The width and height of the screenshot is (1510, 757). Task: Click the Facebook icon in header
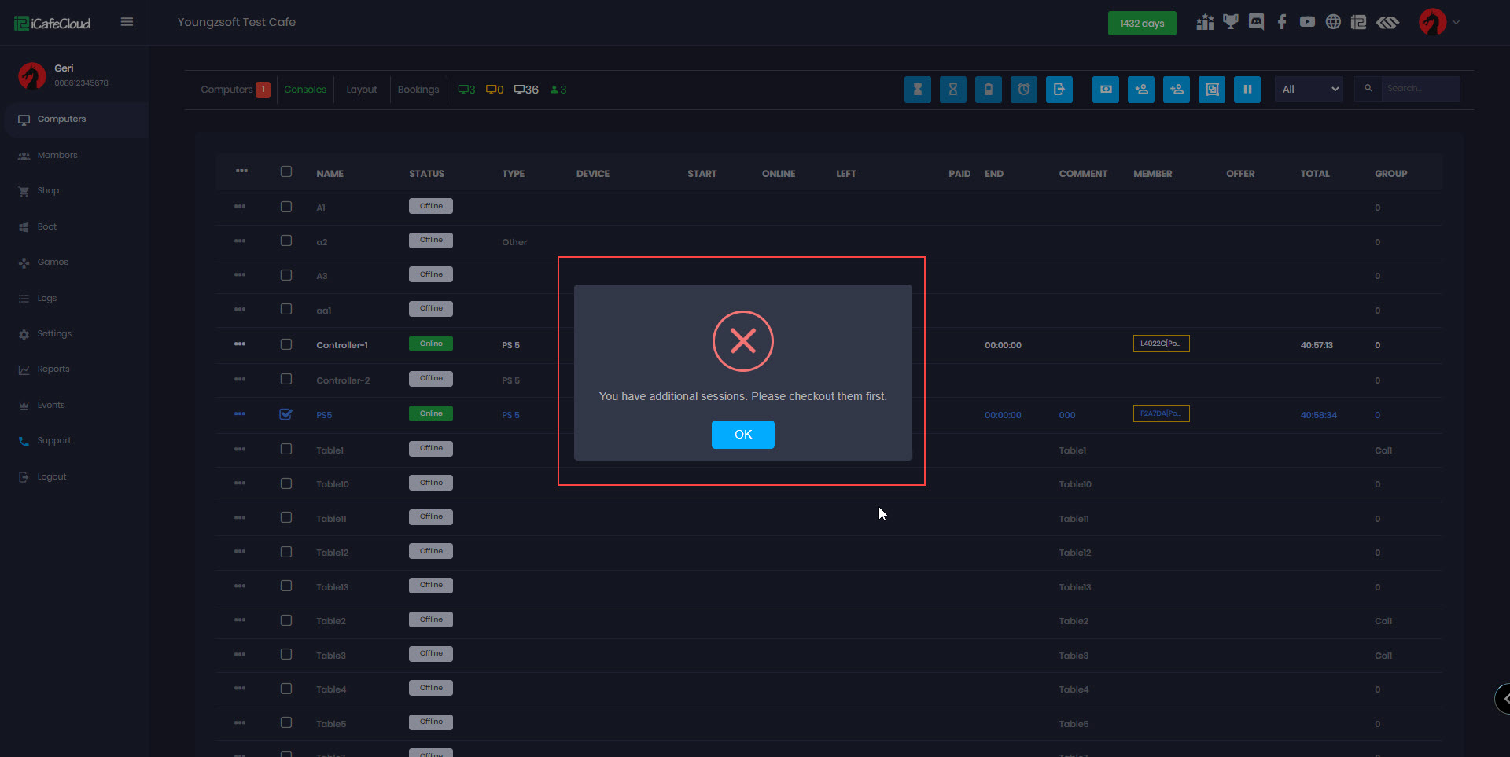point(1282,22)
